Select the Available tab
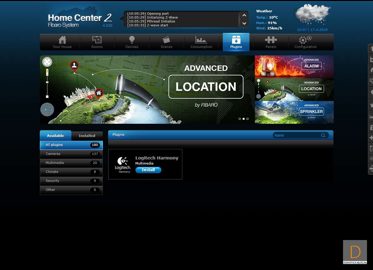Screen dimensions: 373x270 click(x=55, y=136)
